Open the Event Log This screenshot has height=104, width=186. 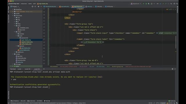(x=172, y=101)
